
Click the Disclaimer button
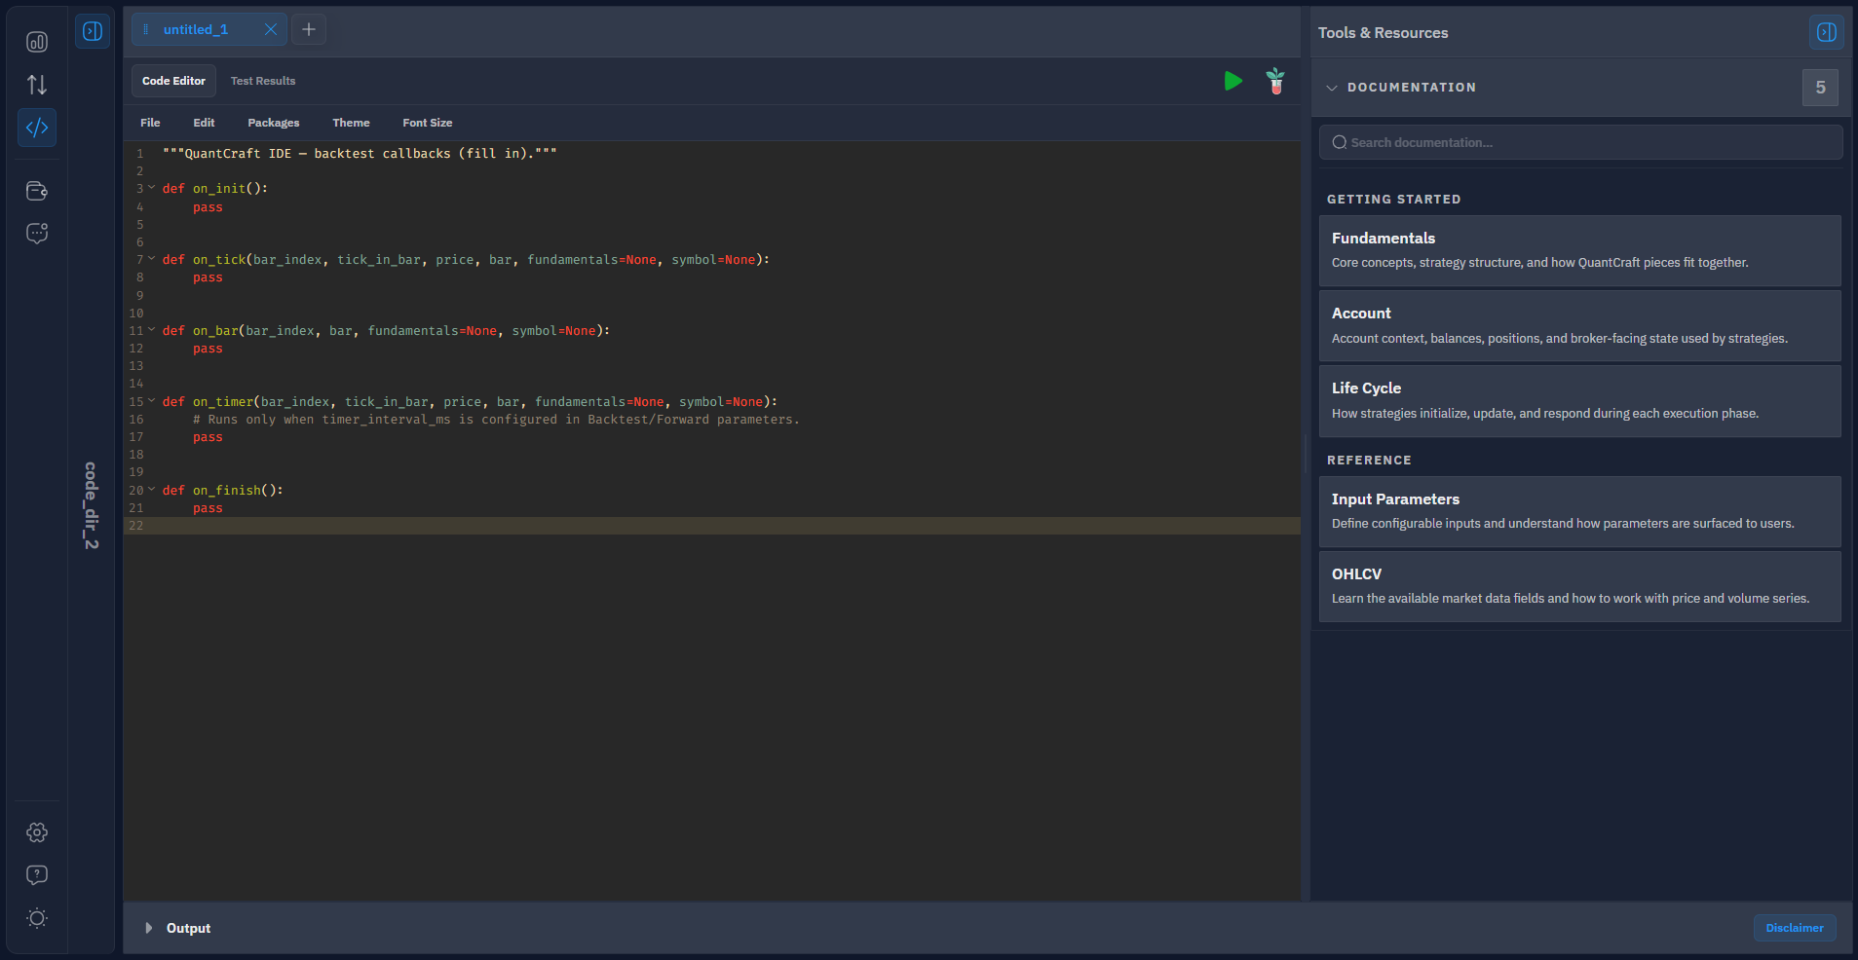pyautogui.click(x=1795, y=928)
